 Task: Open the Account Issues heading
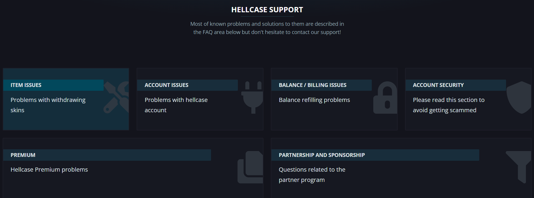[x=166, y=85]
